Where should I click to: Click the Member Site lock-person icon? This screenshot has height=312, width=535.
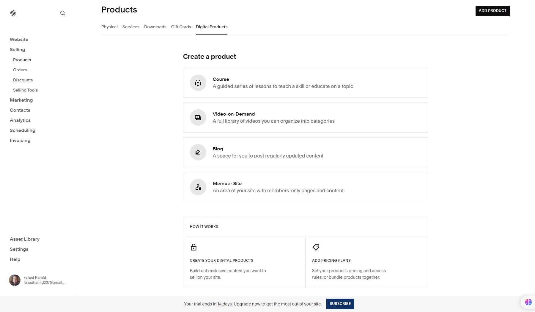point(198,187)
